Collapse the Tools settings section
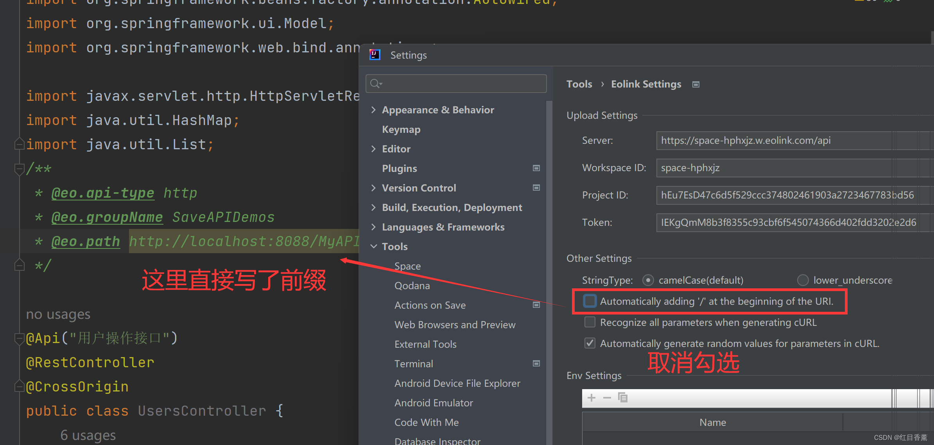934x445 pixels. click(x=373, y=247)
